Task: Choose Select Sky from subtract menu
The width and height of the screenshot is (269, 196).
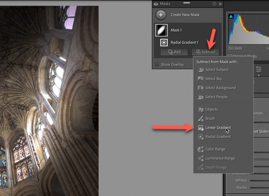Action: click(223, 79)
